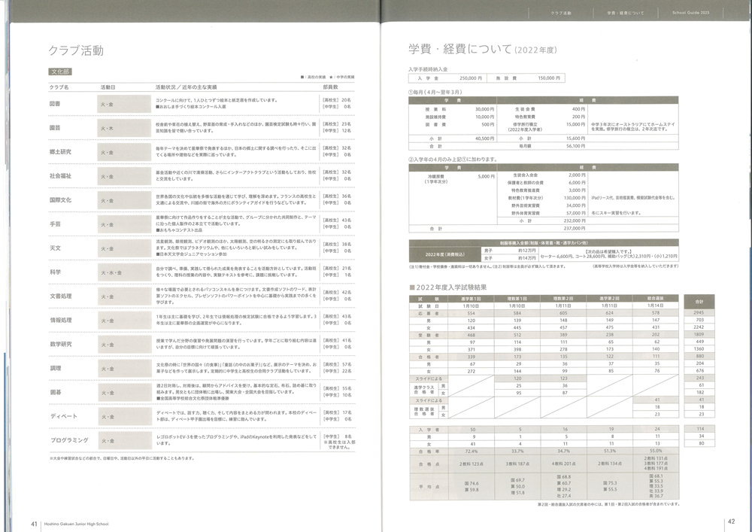Select the 科学 club name
The image size is (752, 532).
click(55, 272)
